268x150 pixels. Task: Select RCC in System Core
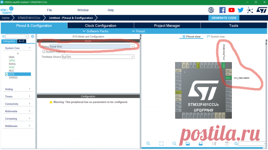click(11, 71)
